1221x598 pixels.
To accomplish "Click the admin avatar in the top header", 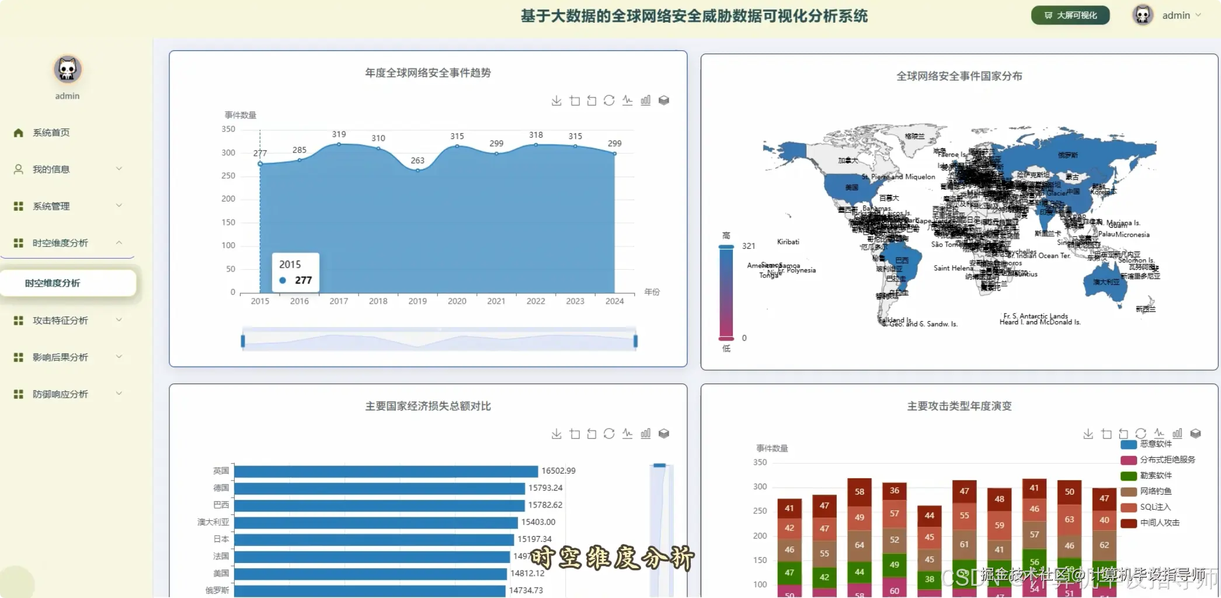I will [1142, 15].
